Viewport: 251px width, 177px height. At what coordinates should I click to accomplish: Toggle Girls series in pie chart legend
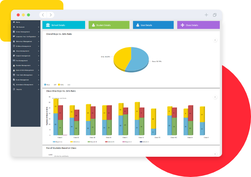60,84
